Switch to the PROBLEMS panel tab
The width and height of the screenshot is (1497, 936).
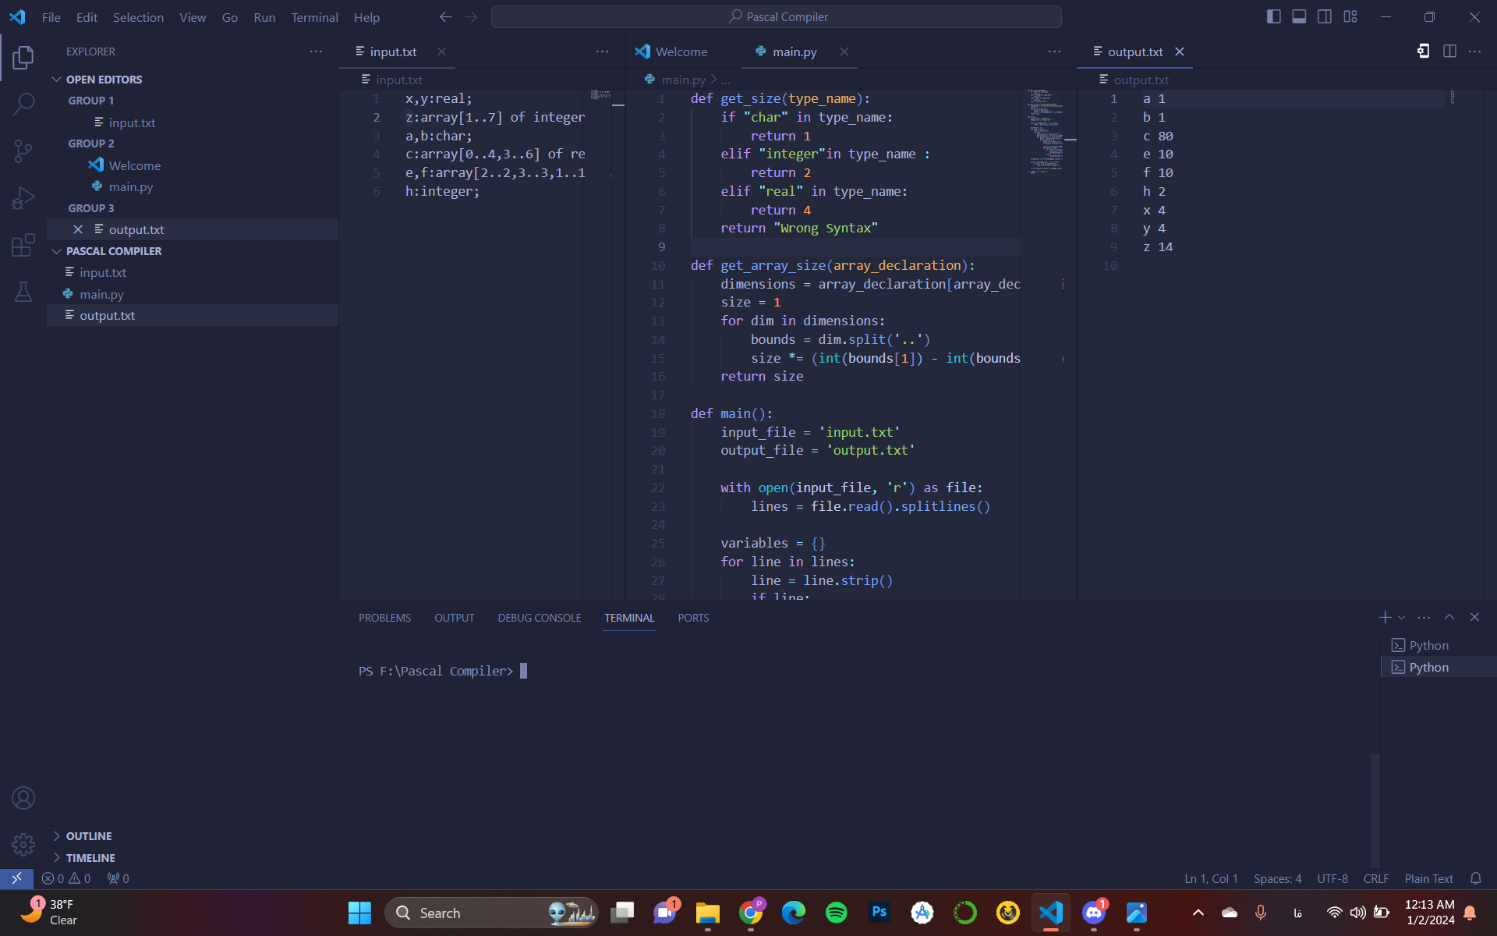pos(384,618)
